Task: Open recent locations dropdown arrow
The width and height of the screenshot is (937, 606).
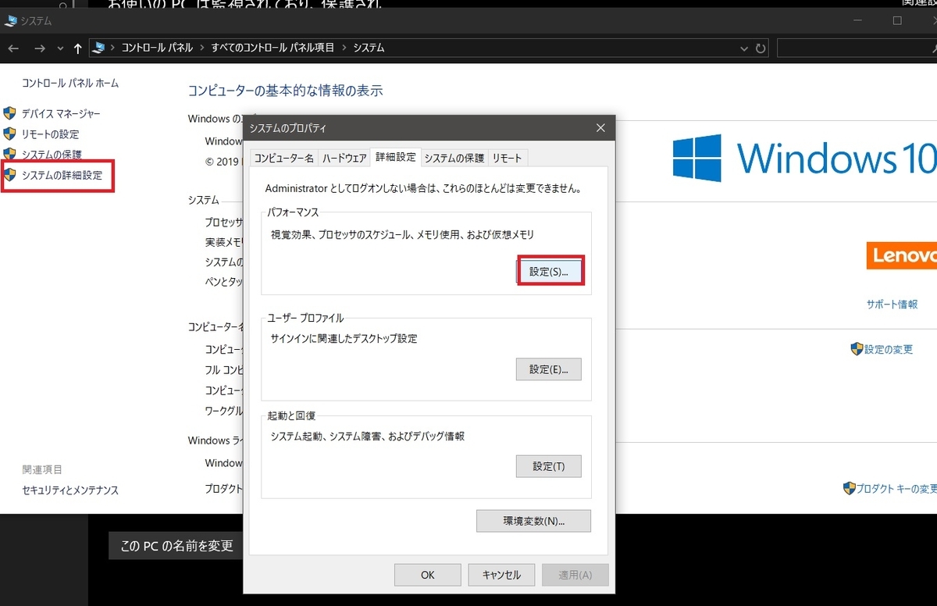Action: point(60,48)
